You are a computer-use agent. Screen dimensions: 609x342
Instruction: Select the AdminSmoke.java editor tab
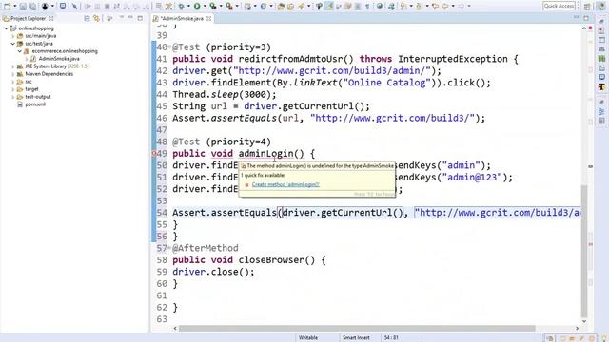[182, 18]
